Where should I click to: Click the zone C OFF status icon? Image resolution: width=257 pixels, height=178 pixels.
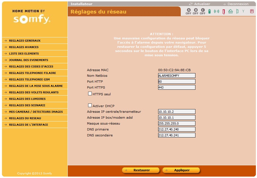202,12
